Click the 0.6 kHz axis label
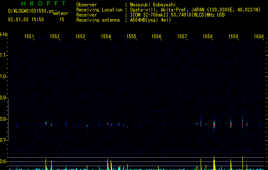This screenshot has height=170, width=268. pos(4,161)
